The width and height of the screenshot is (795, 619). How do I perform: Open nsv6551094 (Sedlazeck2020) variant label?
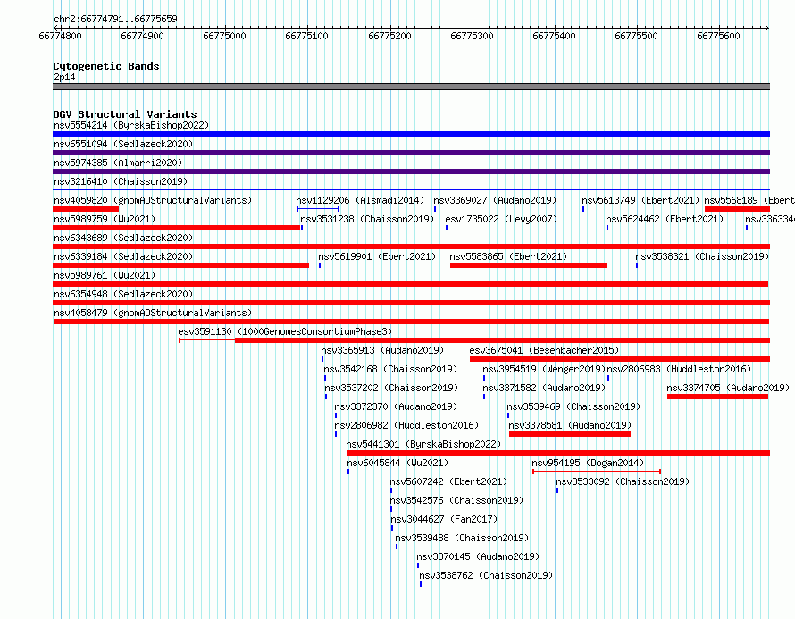tap(123, 144)
